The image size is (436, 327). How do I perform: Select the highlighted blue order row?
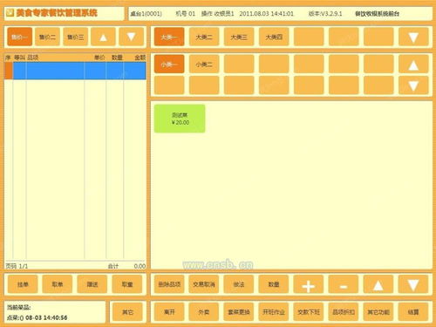click(76, 71)
